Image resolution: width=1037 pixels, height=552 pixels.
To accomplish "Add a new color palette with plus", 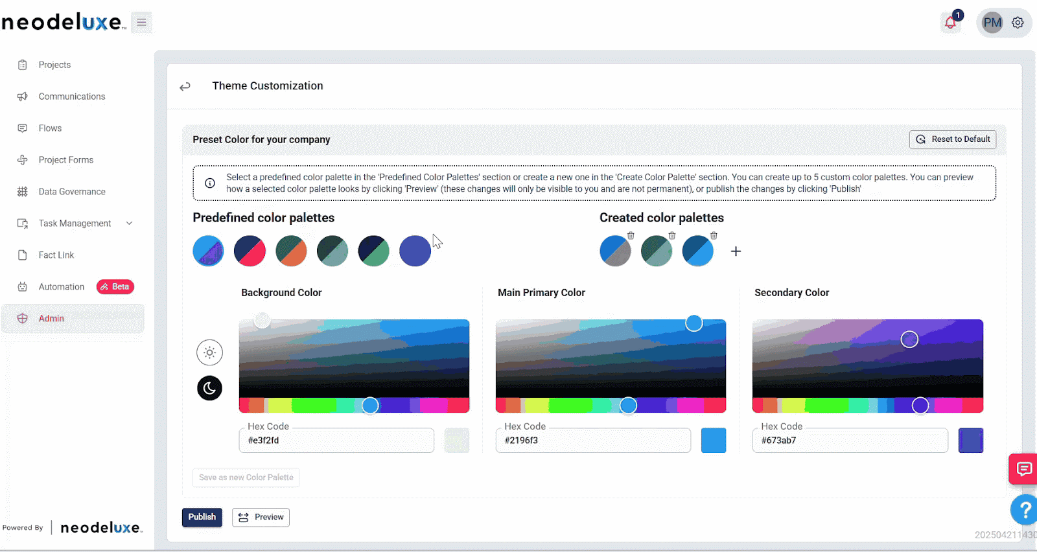I will coord(736,251).
